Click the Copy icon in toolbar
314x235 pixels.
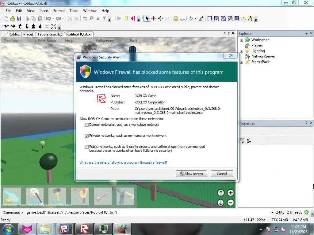[34, 19]
